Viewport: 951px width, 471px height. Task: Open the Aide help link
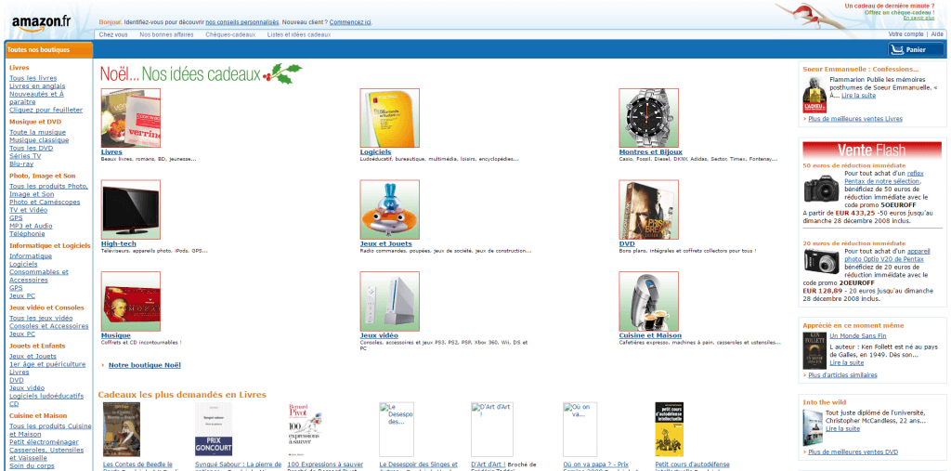point(937,34)
